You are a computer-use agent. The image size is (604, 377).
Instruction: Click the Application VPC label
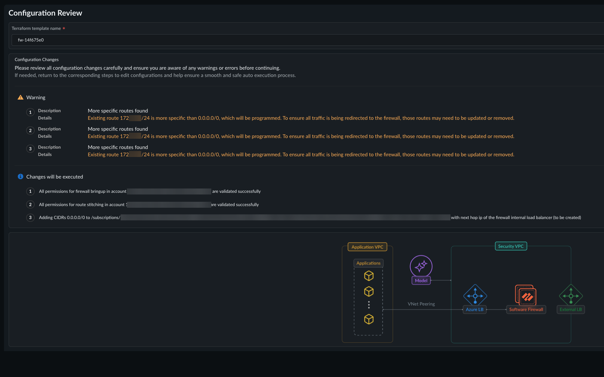pos(367,247)
